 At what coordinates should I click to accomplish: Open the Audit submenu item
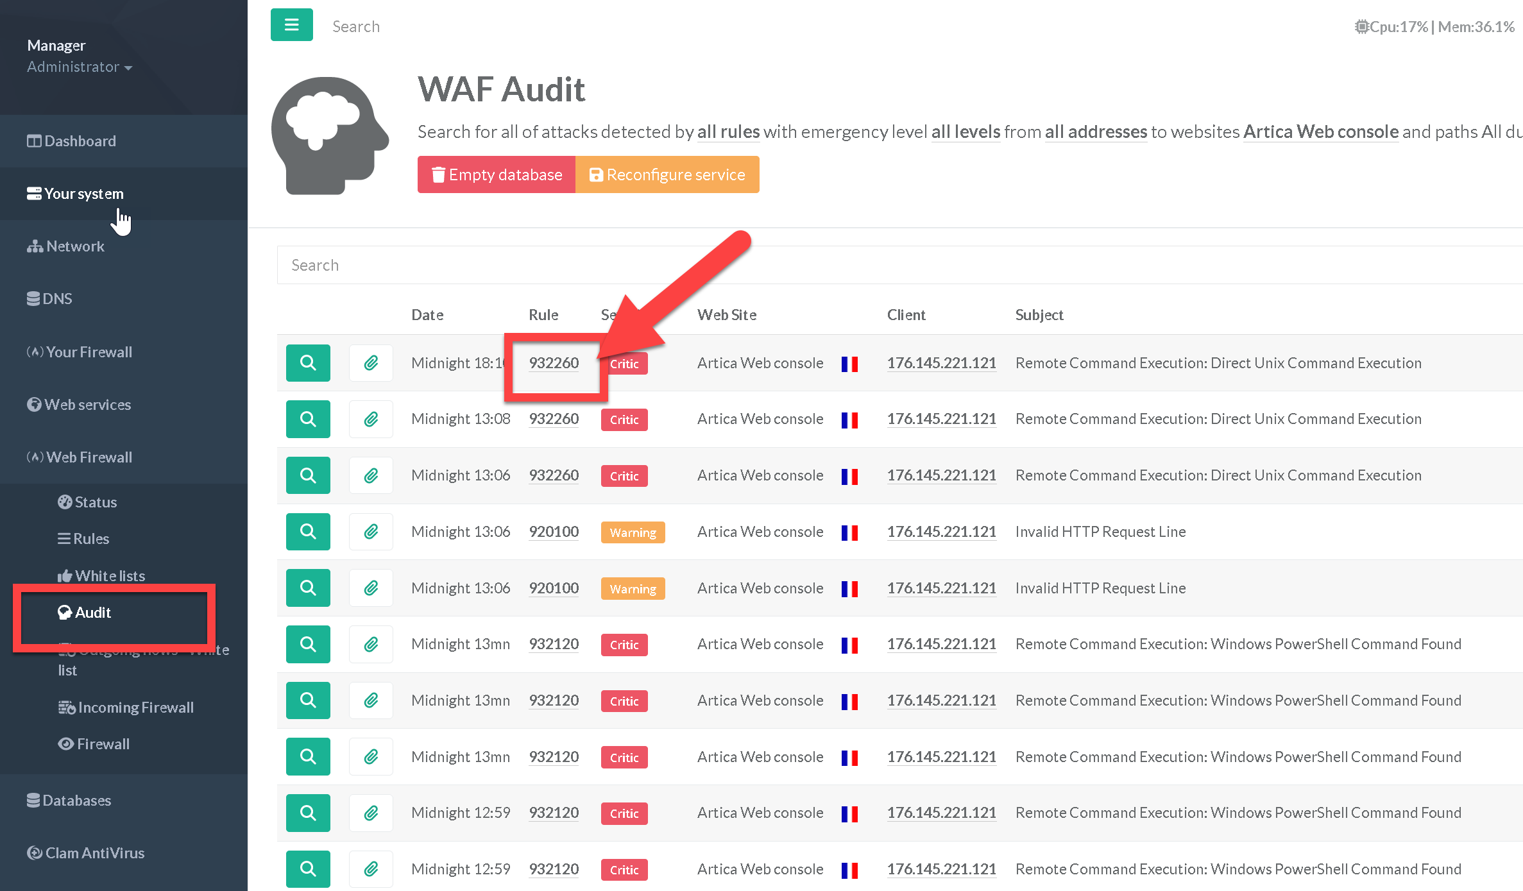click(93, 613)
